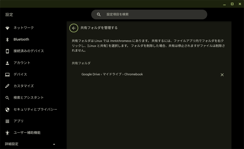The image size is (244, 149).
Task: Open the Bluetooth settings section
Action: [x=21, y=39]
